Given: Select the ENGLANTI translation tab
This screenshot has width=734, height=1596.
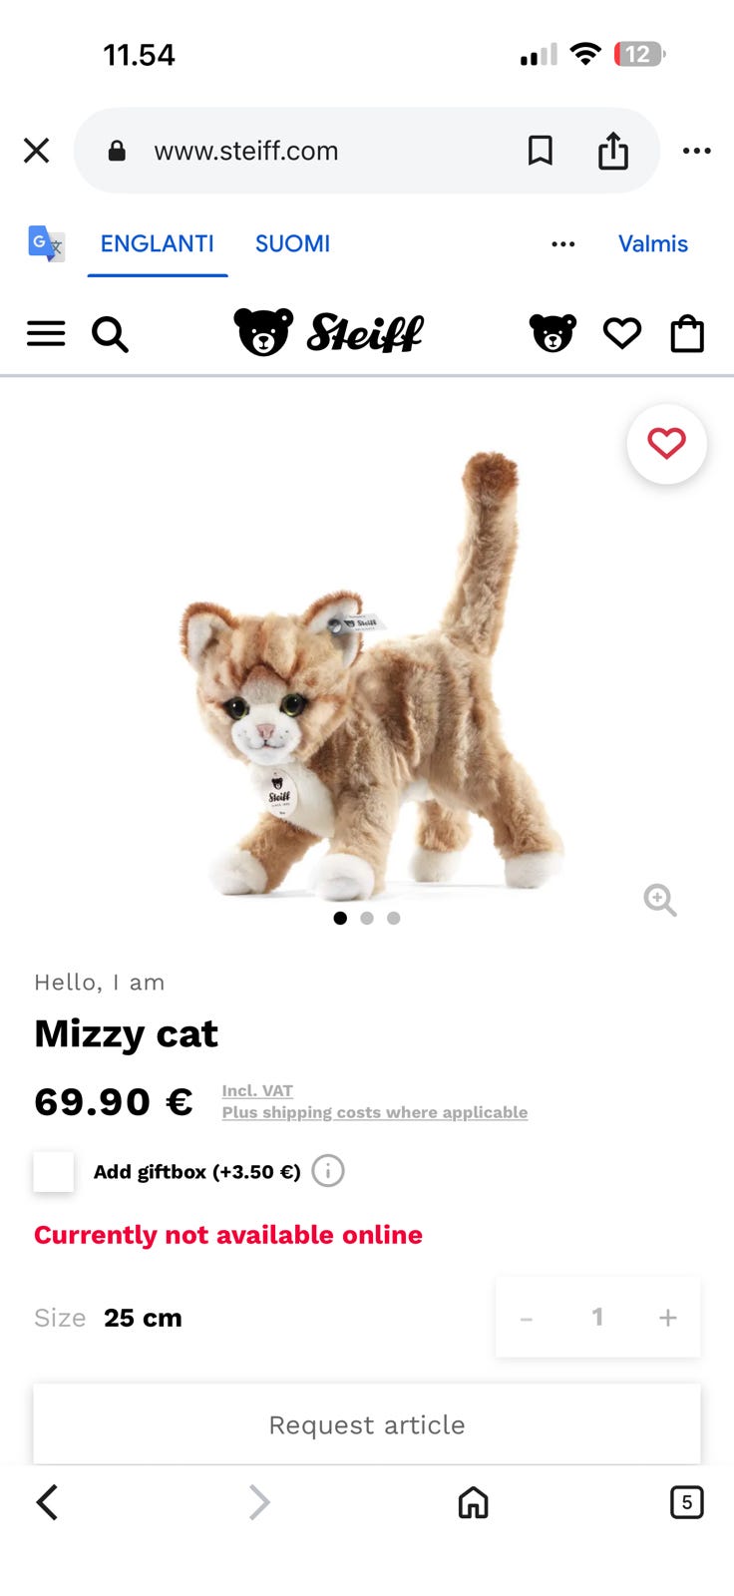Looking at the screenshot, I should pyautogui.click(x=158, y=243).
